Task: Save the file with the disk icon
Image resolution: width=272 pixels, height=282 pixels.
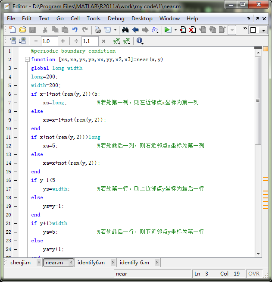Action: (32, 30)
